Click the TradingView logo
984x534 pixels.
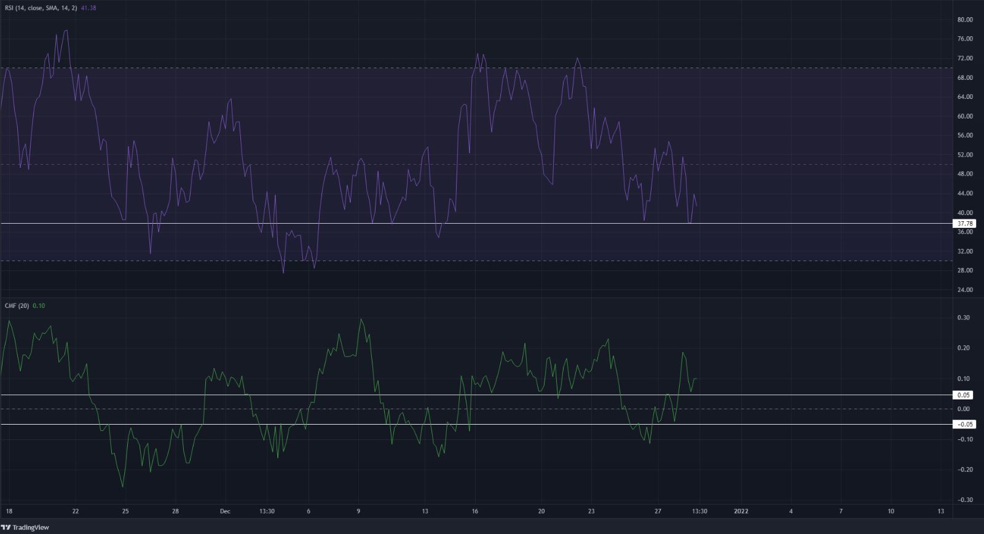point(25,527)
